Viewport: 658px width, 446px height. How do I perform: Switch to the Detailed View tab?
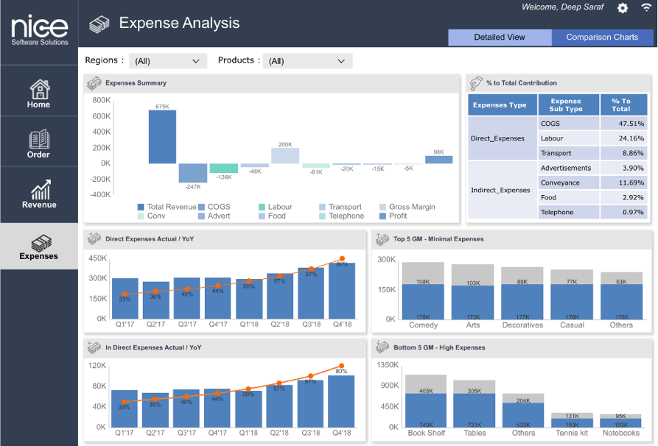click(499, 38)
